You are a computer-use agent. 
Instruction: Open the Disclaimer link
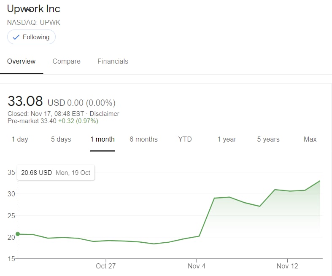click(x=104, y=114)
